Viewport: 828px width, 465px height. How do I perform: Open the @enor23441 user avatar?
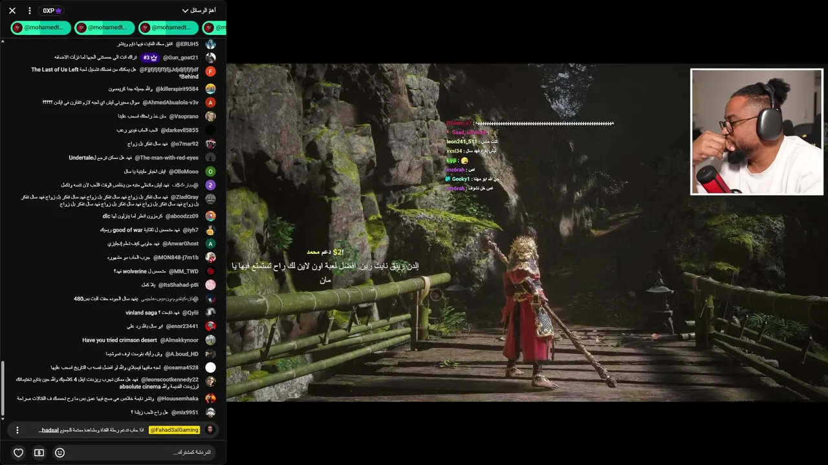point(210,326)
